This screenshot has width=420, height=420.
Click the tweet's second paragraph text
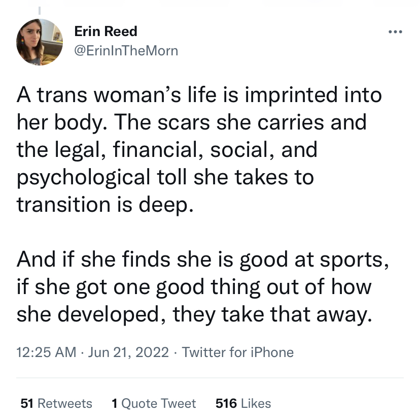[x=201, y=287]
